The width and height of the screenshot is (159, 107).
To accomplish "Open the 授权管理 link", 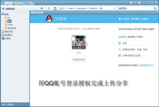I will (x=135, y=19).
